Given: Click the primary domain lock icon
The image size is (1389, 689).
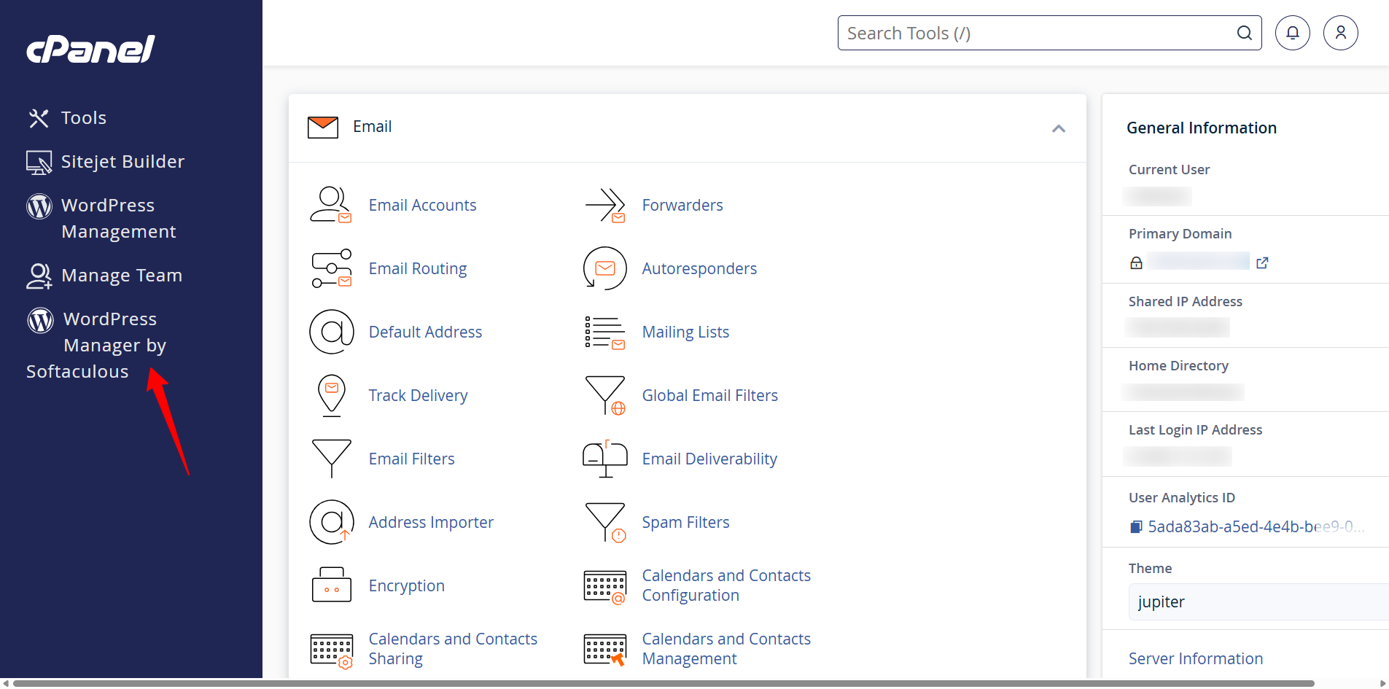Looking at the screenshot, I should (1136, 262).
